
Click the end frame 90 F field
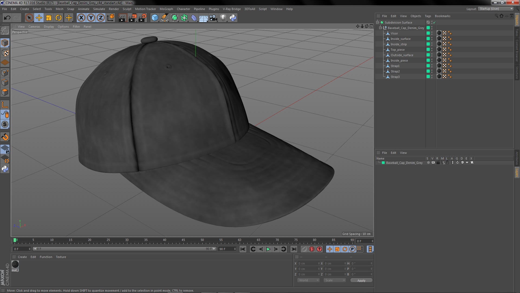(227, 249)
